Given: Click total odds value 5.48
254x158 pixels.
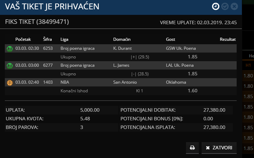Looking at the screenshot, I should click(85, 119).
